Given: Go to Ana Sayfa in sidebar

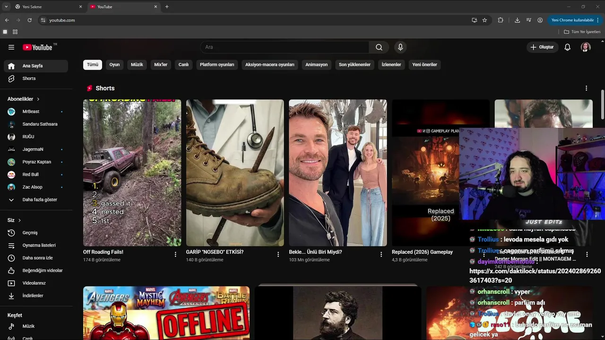Looking at the screenshot, I should 36,66.
